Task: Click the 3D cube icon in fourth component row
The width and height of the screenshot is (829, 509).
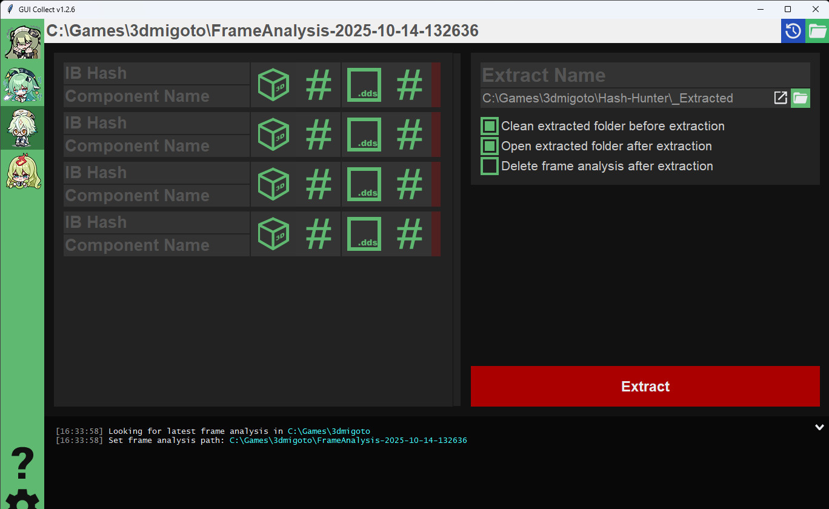Action: pos(273,234)
